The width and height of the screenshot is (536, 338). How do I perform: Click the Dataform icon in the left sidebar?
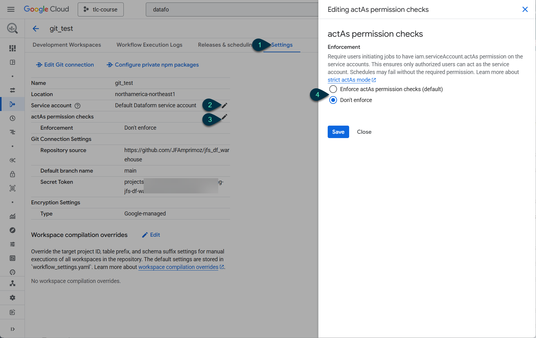12,104
